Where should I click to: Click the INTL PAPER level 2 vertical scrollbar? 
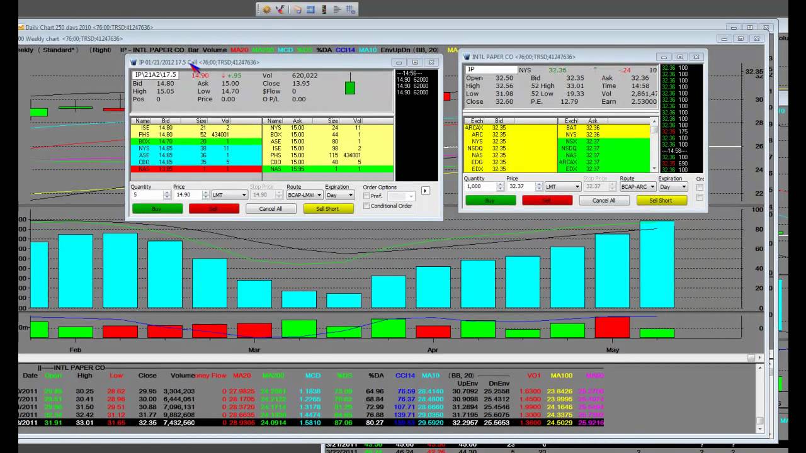coord(654,144)
